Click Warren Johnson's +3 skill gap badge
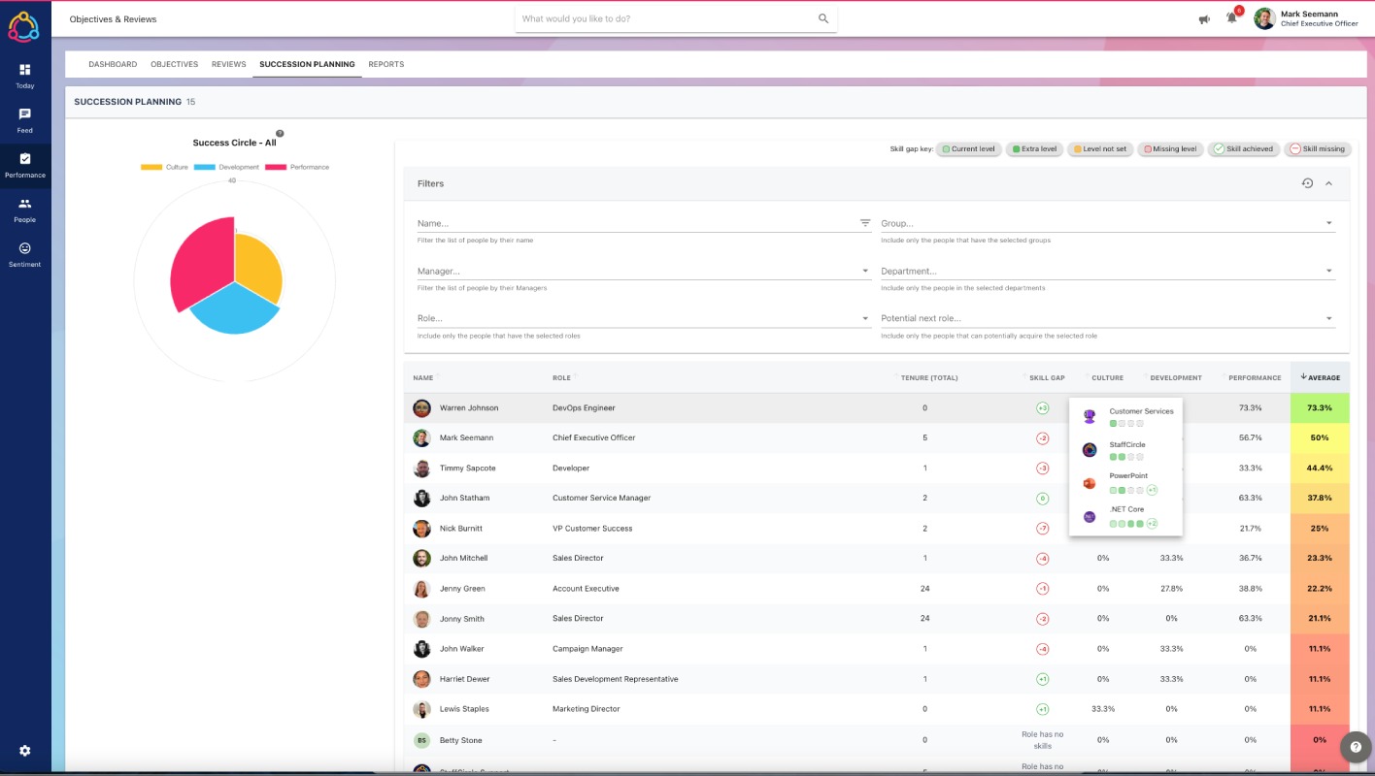Screen dimensions: 1375x776 pyautogui.click(x=1042, y=408)
